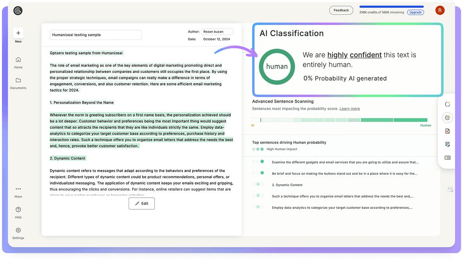This screenshot has width=463, height=263.
Task: Create a new scan with the plus icon
Action: [18, 33]
